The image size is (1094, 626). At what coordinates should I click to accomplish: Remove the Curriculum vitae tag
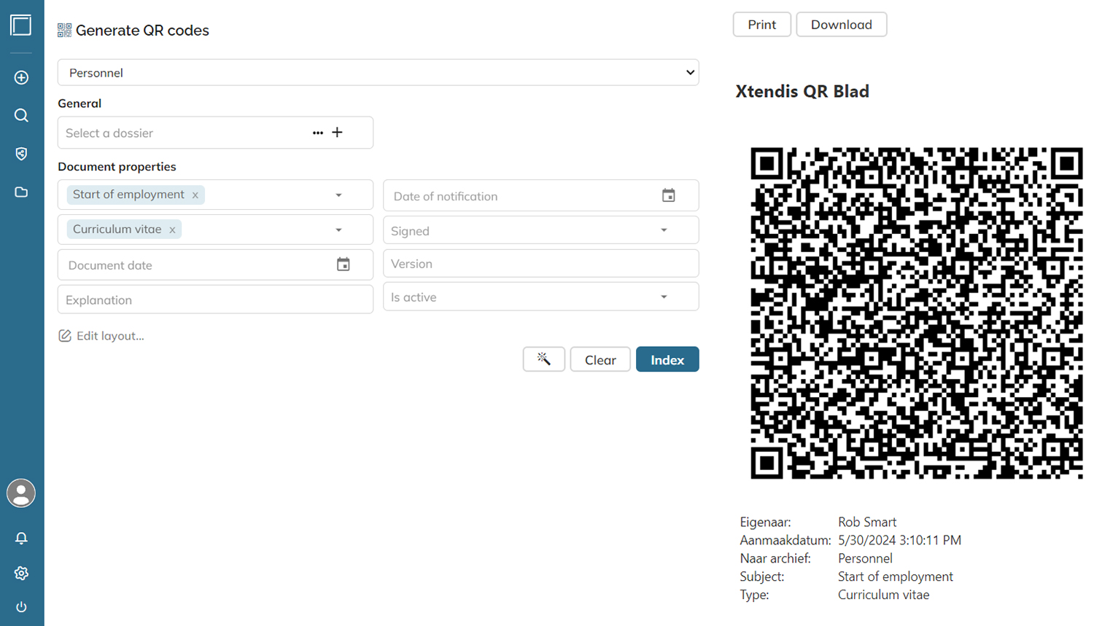[172, 230]
